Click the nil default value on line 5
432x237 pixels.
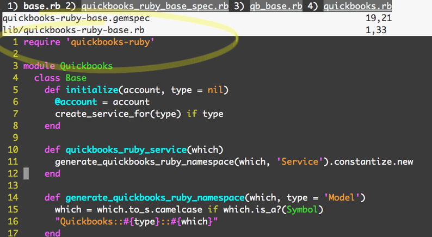click(215, 90)
